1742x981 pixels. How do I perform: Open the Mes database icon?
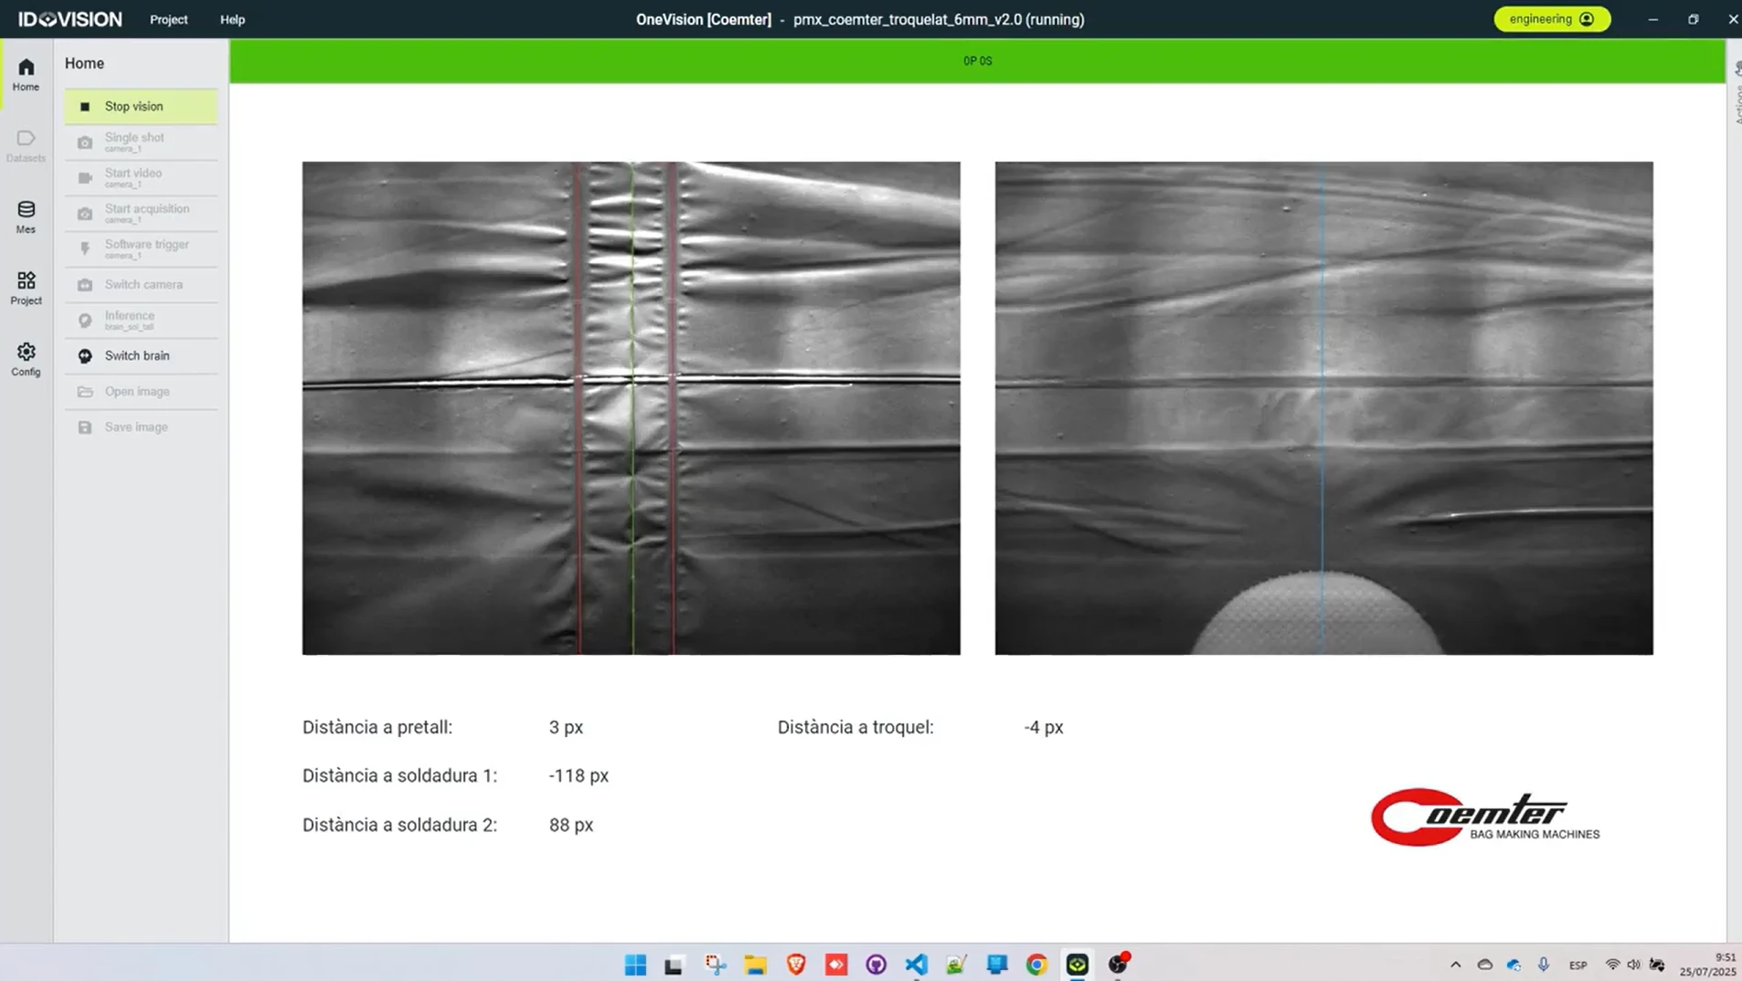coord(26,216)
